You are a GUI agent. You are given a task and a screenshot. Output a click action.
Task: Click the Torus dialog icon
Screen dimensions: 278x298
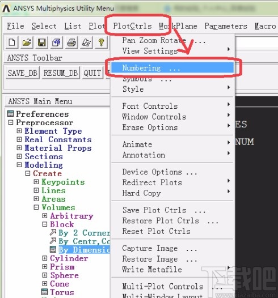44,292
